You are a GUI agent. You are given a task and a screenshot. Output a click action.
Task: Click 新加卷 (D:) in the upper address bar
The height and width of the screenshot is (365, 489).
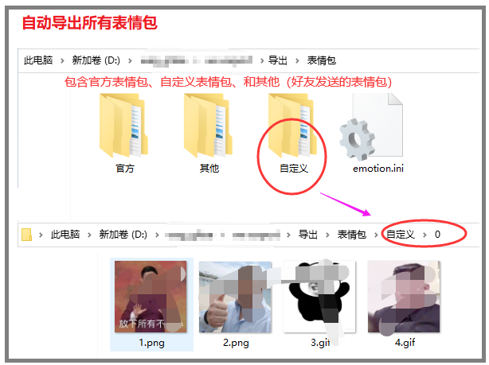[x=96, y=60]
